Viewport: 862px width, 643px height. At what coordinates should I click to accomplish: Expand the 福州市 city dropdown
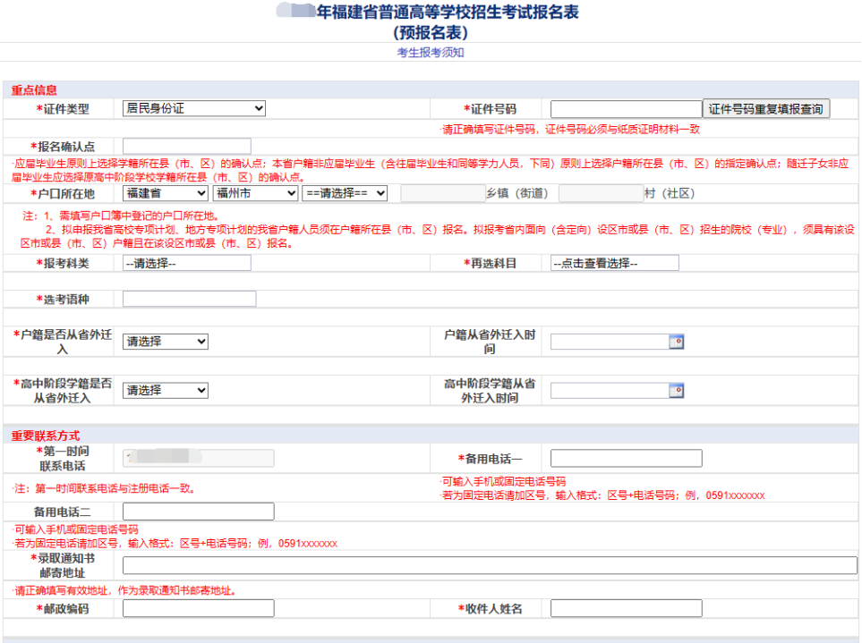coord(255,193)
